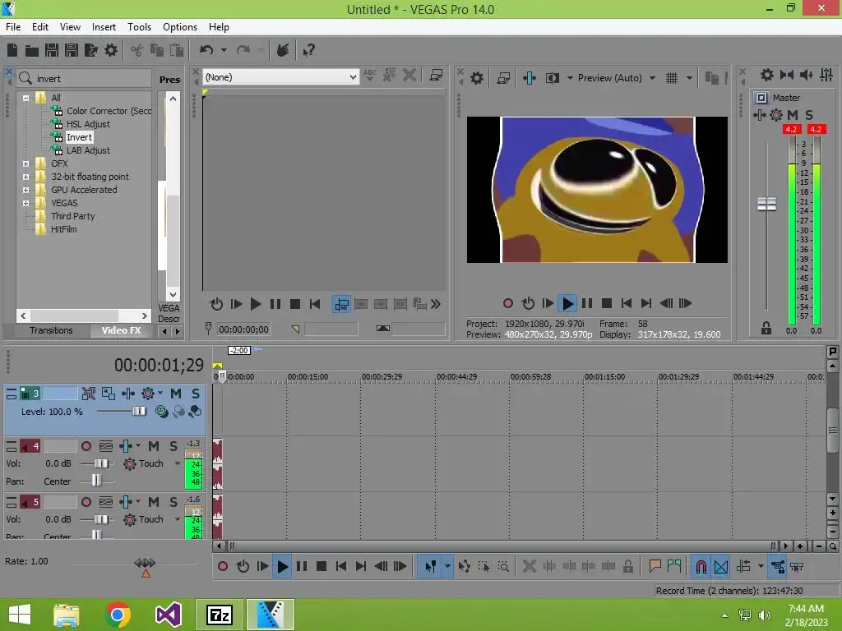Open the File menu

pos(13,27)
